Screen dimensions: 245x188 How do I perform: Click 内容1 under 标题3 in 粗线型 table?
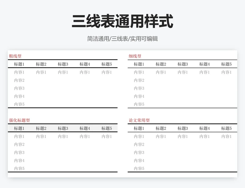63,72
